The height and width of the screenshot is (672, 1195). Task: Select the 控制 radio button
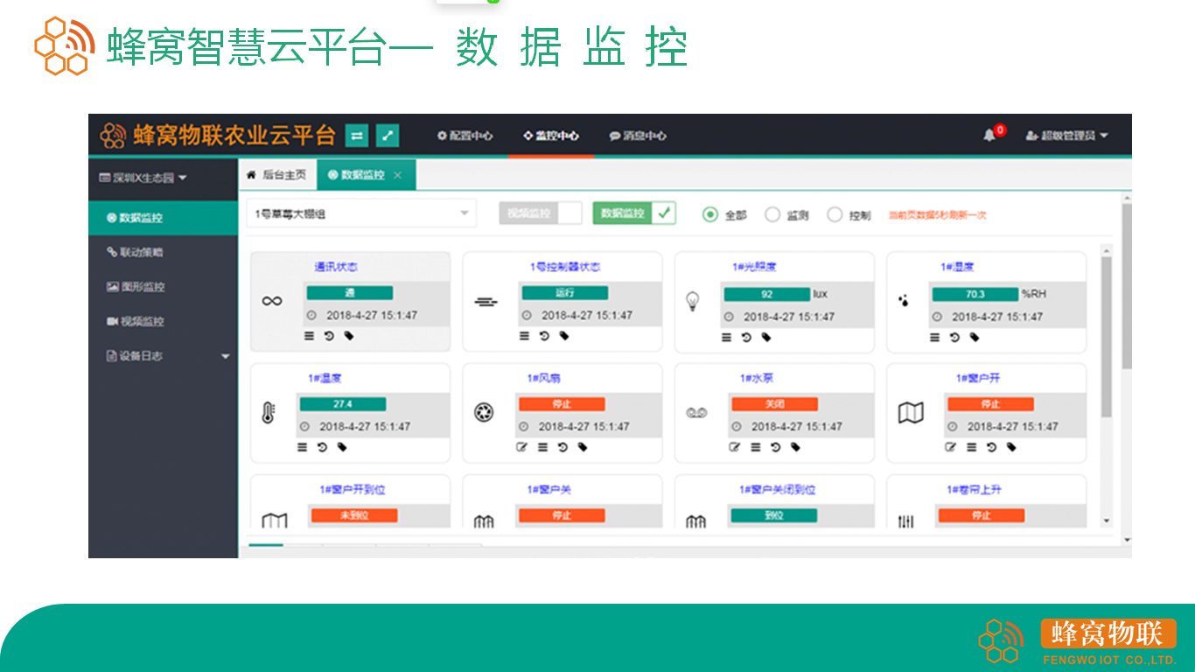pos(835,214)
